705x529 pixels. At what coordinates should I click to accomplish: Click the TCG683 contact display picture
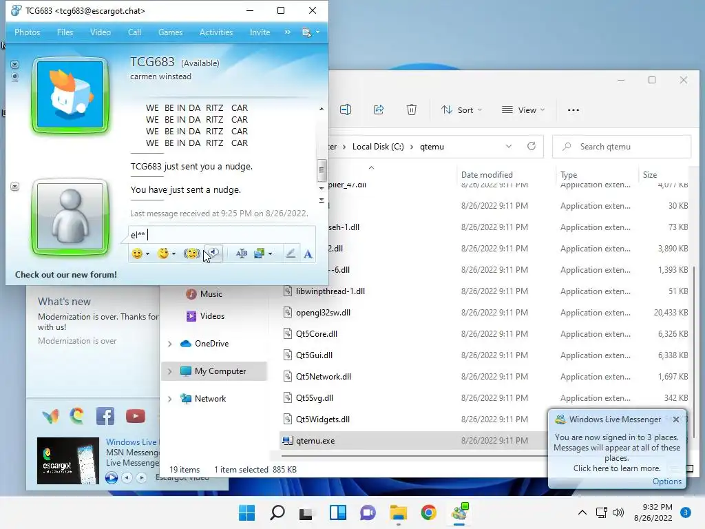(70, 95)
